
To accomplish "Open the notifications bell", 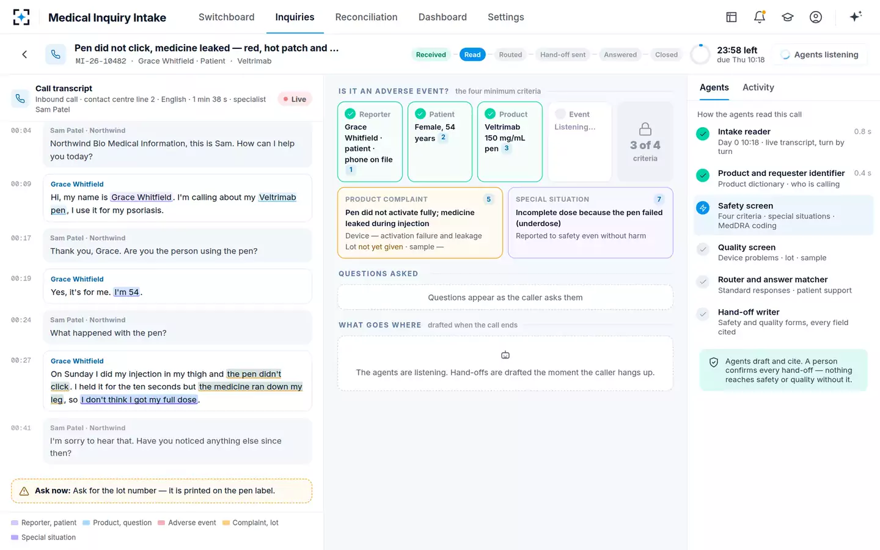I will (x=760, y=17).
